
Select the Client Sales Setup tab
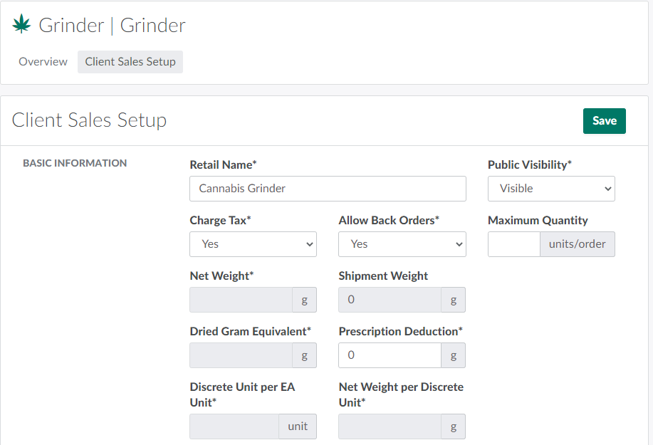pos(130,62)
